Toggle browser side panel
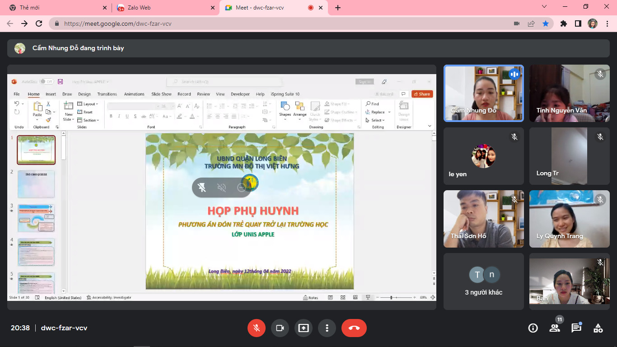Image resolution: width=617 pixels, height=347 pixels. (578, 23)
